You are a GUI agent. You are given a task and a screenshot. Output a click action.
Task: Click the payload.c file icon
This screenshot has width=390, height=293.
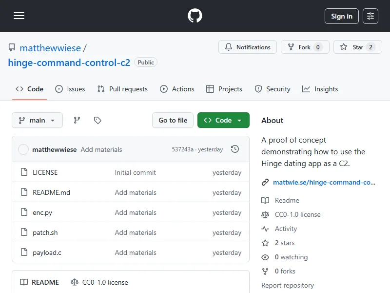point(23,252)
